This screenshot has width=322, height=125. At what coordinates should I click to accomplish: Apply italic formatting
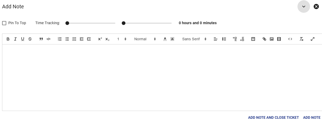coord(15,39)
